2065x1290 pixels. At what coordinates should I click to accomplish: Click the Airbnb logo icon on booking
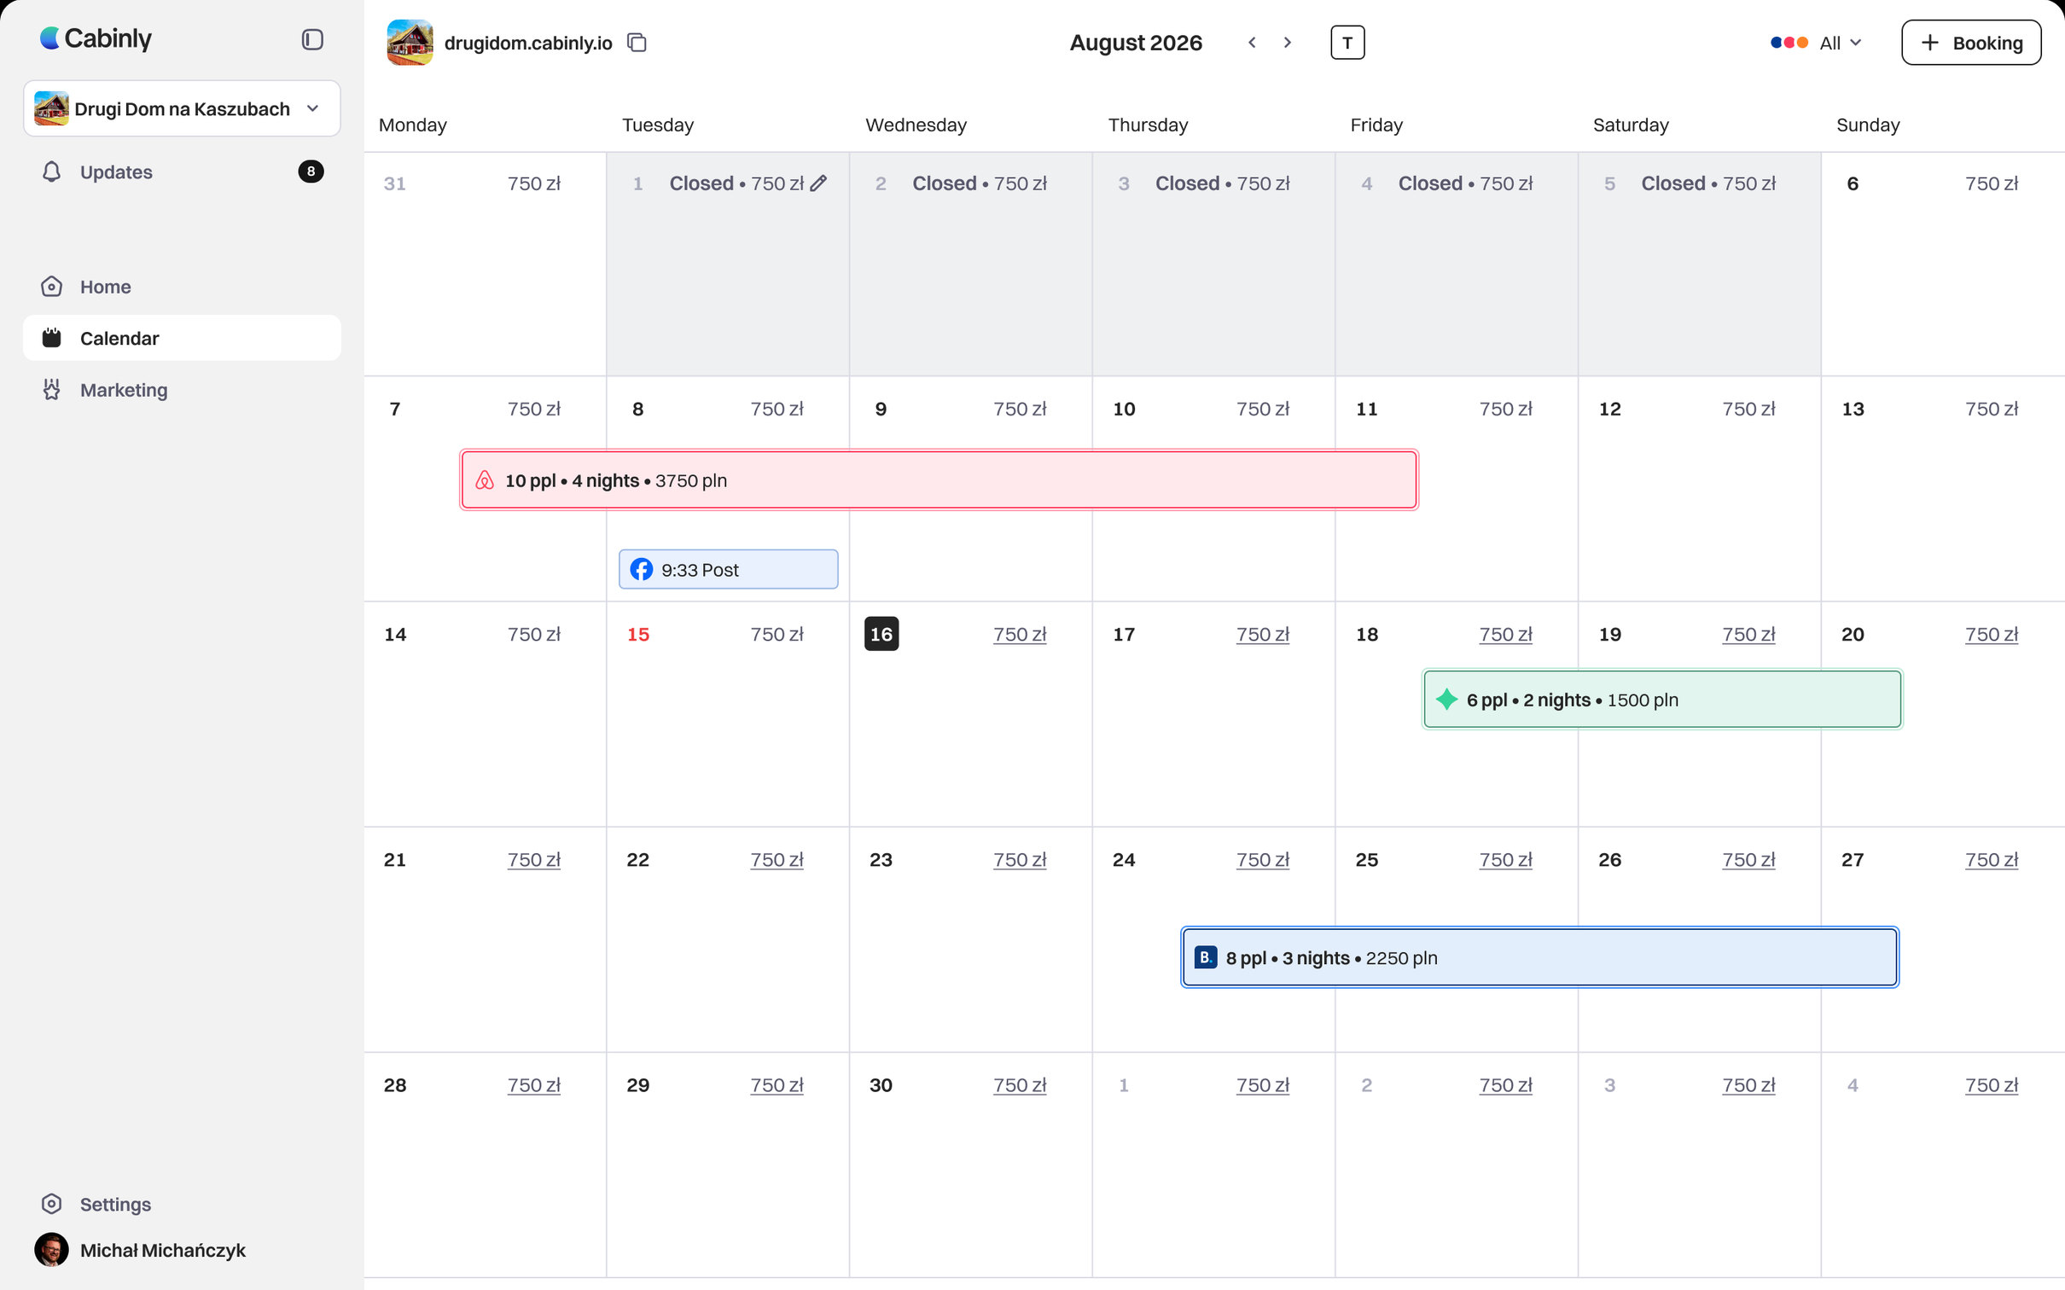click(x=485, y=480)
